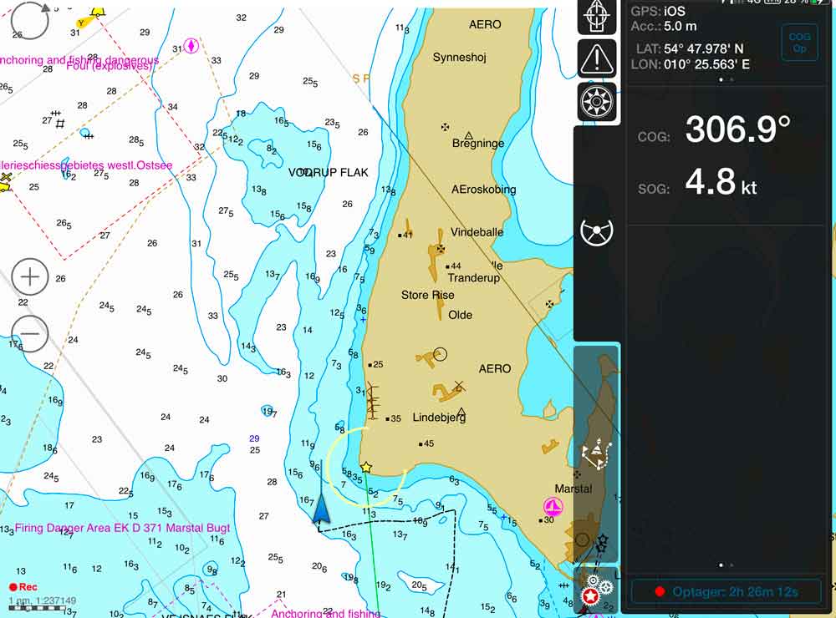Screen dimensions: 836x618
Task: Tap the SOG 4.8 kt readout
Action: tap(721, 184)
